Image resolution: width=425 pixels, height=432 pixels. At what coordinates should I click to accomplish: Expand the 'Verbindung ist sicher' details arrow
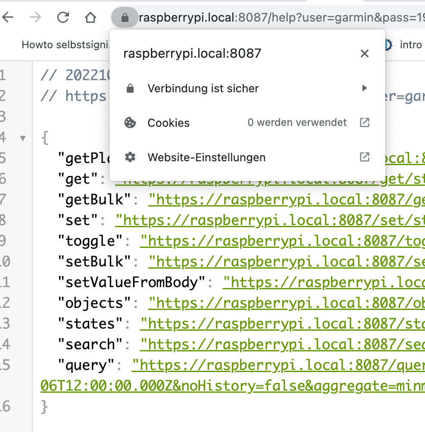click(364, 88)
